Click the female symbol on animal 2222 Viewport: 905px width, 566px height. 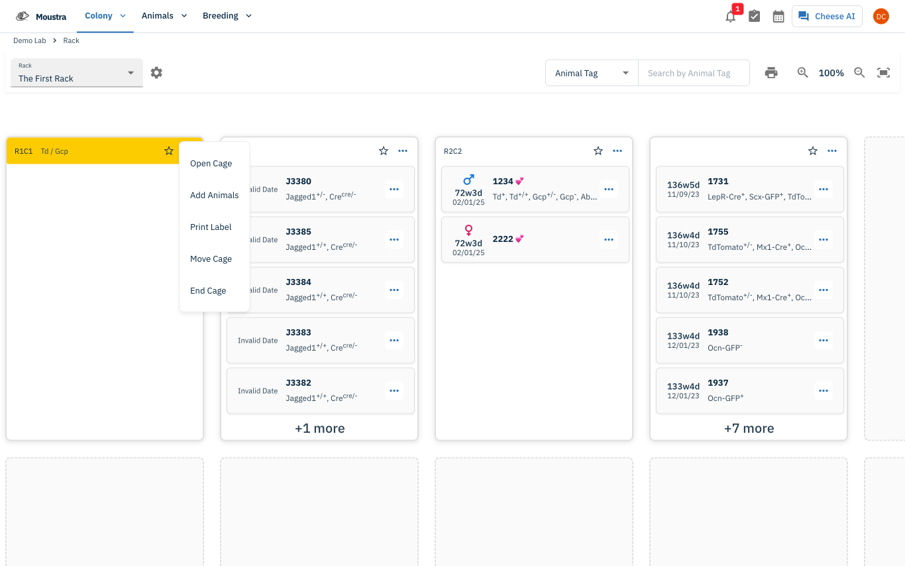click(x=468, y=231)
